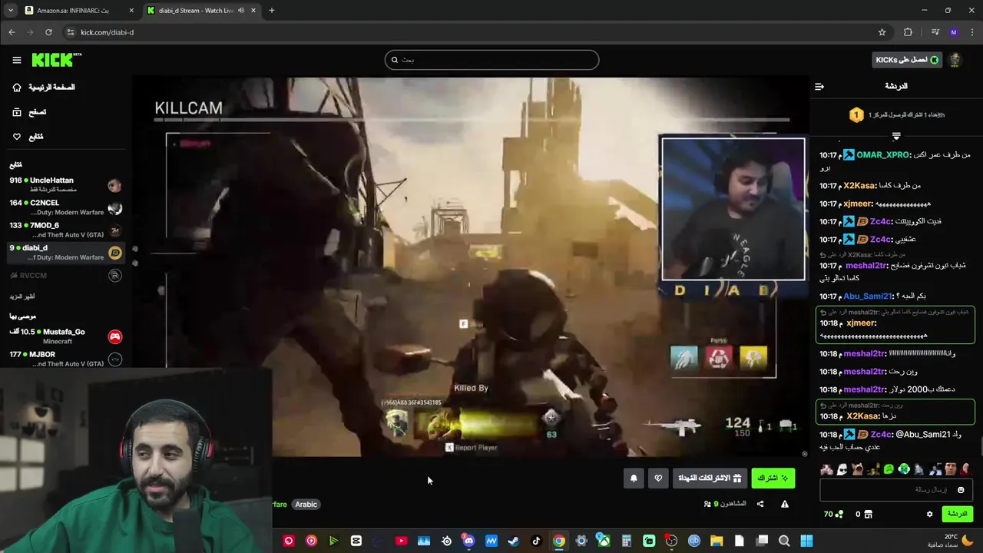The image size is (983, 553).
Task: Bookmark this page with the star
Action: pyautogui.click(x=882, y=32)
